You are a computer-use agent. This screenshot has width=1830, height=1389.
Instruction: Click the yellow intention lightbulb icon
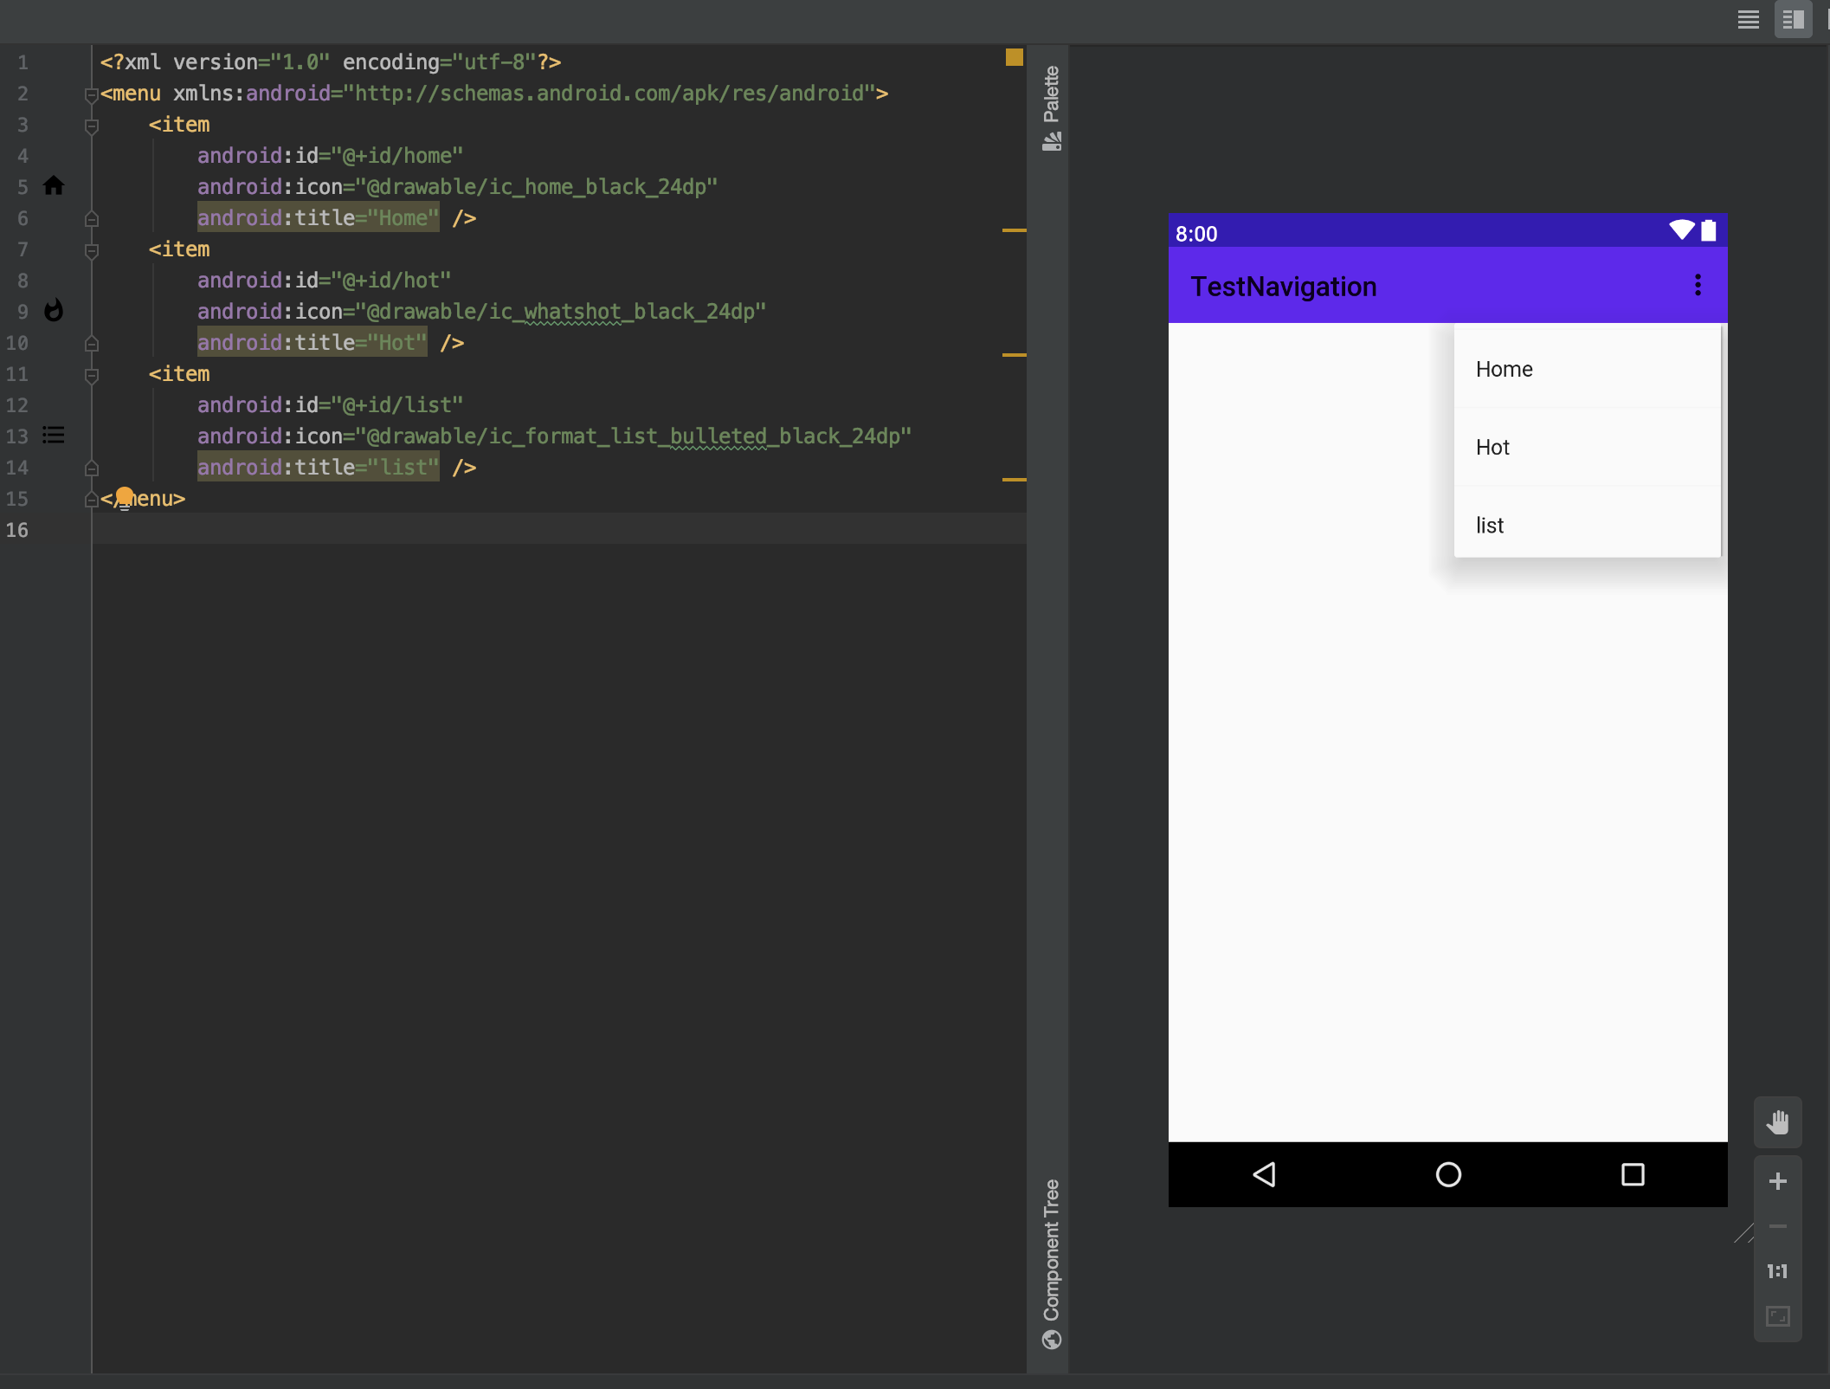pyautogui.click(x=125, y=497)
